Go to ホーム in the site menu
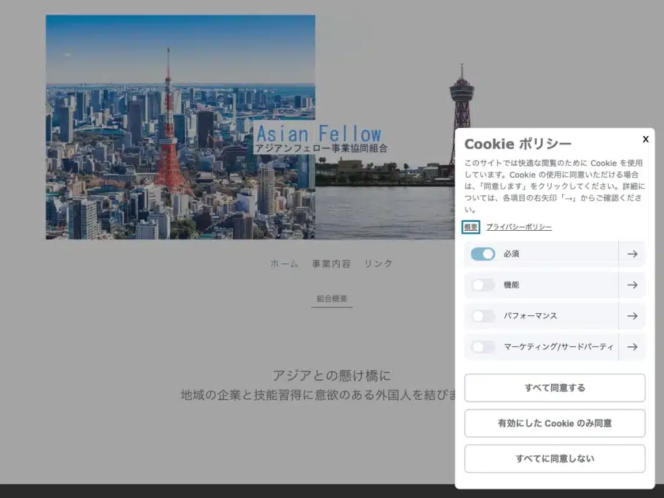This screenshot has width=664, height=498. (284, 263)
